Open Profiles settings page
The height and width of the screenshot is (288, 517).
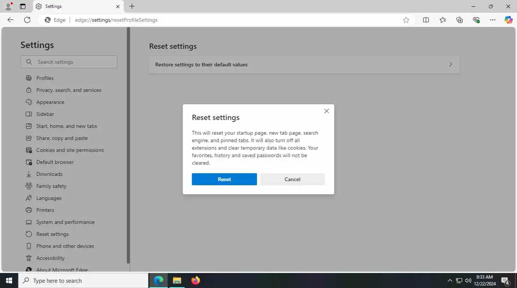[45, 78]
